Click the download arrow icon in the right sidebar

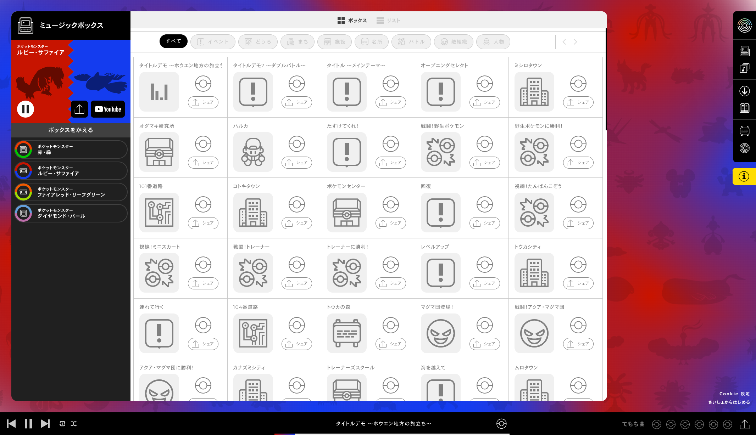click(744, 91)
